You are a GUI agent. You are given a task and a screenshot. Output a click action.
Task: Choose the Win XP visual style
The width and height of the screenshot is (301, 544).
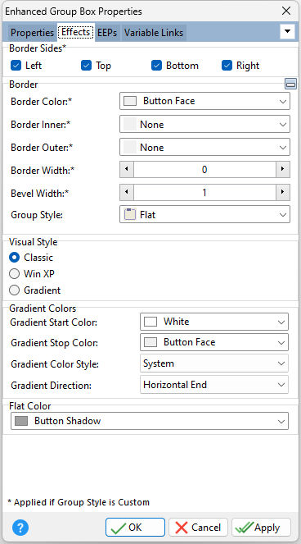point(14,274)
